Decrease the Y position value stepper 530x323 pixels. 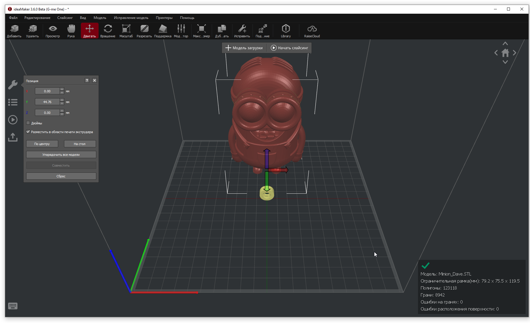click(62, 103)
